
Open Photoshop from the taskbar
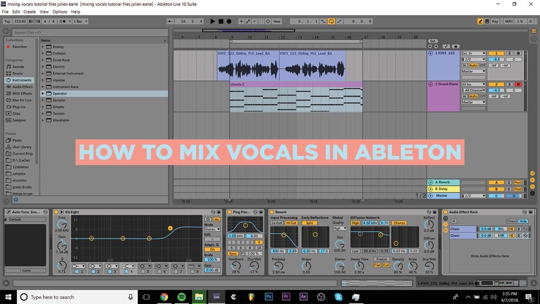pos(269,297)
